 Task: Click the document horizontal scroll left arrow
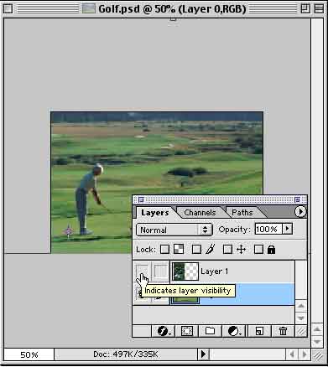292,354
